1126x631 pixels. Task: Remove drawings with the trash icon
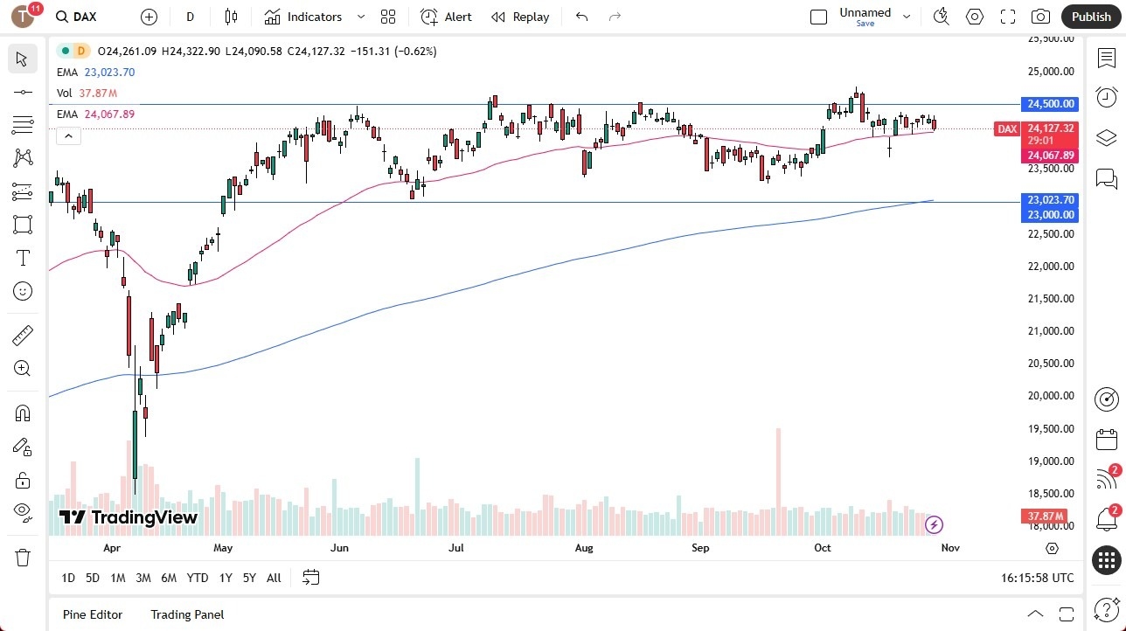(x=22, y=556)
